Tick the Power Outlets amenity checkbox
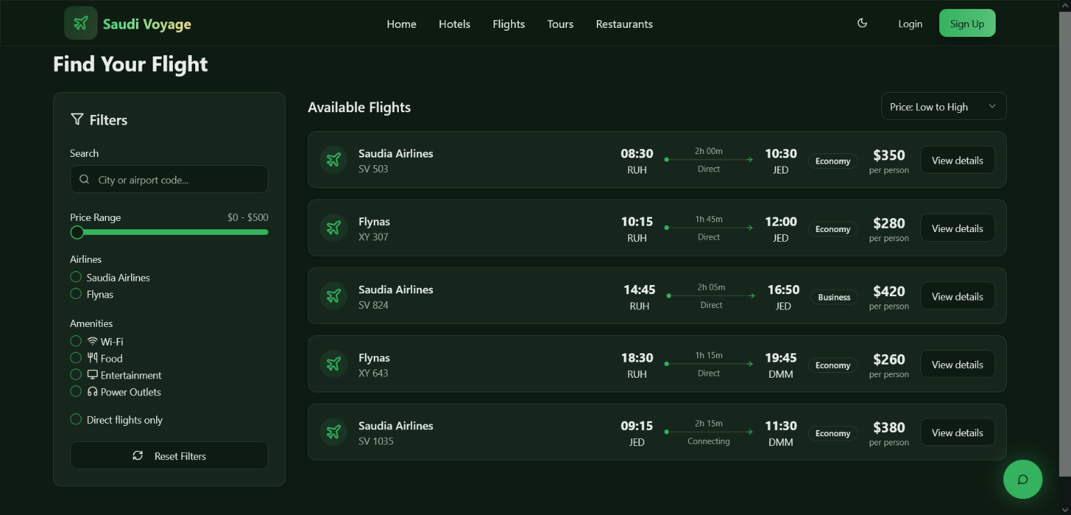The image size is (1071, 515). click(76, 392)
